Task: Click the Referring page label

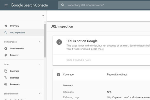Action: 71,97
